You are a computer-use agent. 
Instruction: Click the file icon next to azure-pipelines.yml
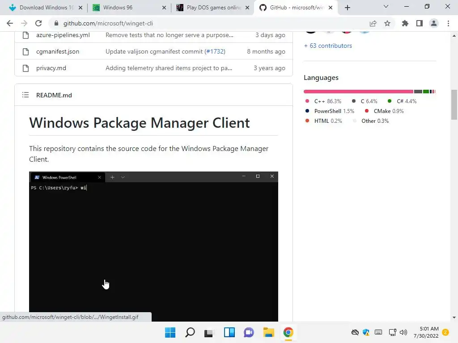click(25, 35)
